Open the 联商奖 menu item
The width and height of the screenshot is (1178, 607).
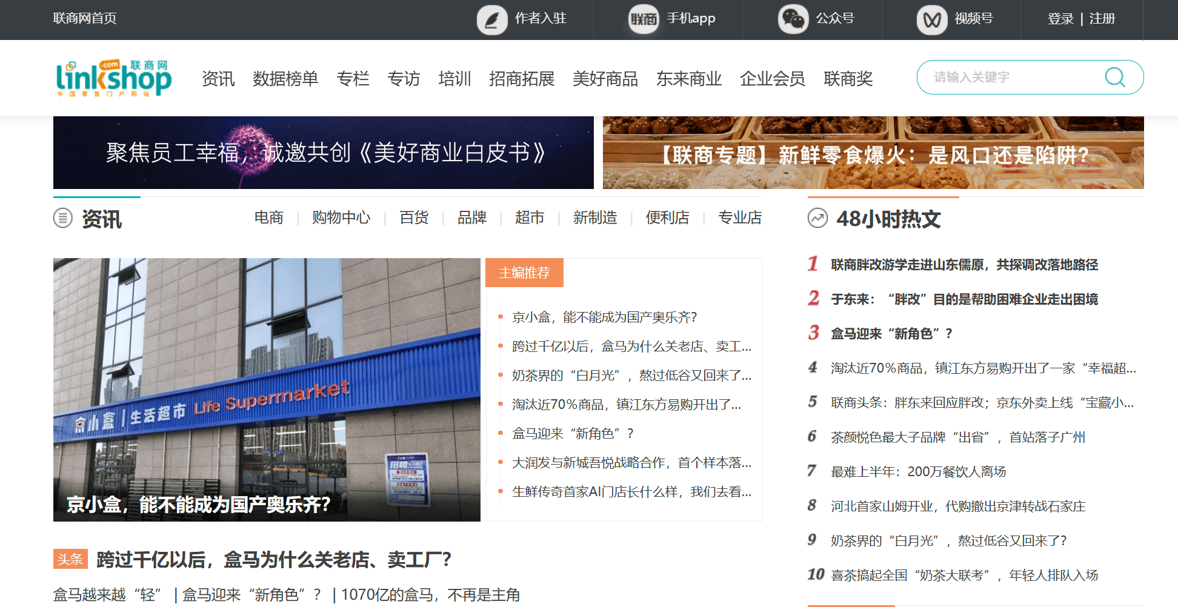tap(848, 79)
